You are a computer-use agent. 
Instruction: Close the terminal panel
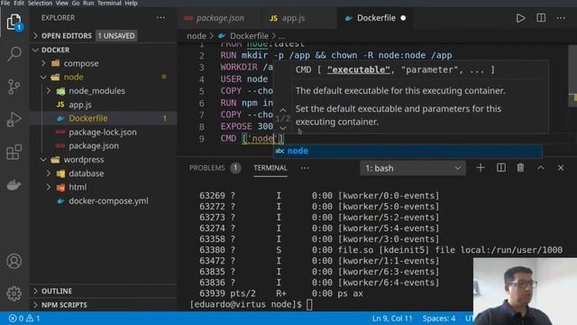pos(561,168)
